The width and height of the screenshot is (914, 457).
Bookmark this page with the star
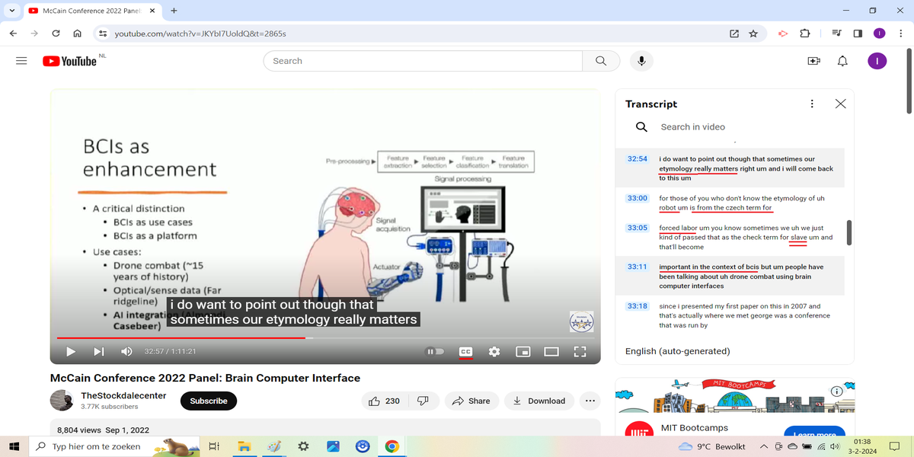753,34
